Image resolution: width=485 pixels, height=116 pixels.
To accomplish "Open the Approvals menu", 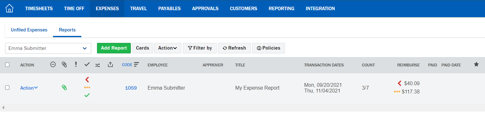I will click(x=205, y=9).
